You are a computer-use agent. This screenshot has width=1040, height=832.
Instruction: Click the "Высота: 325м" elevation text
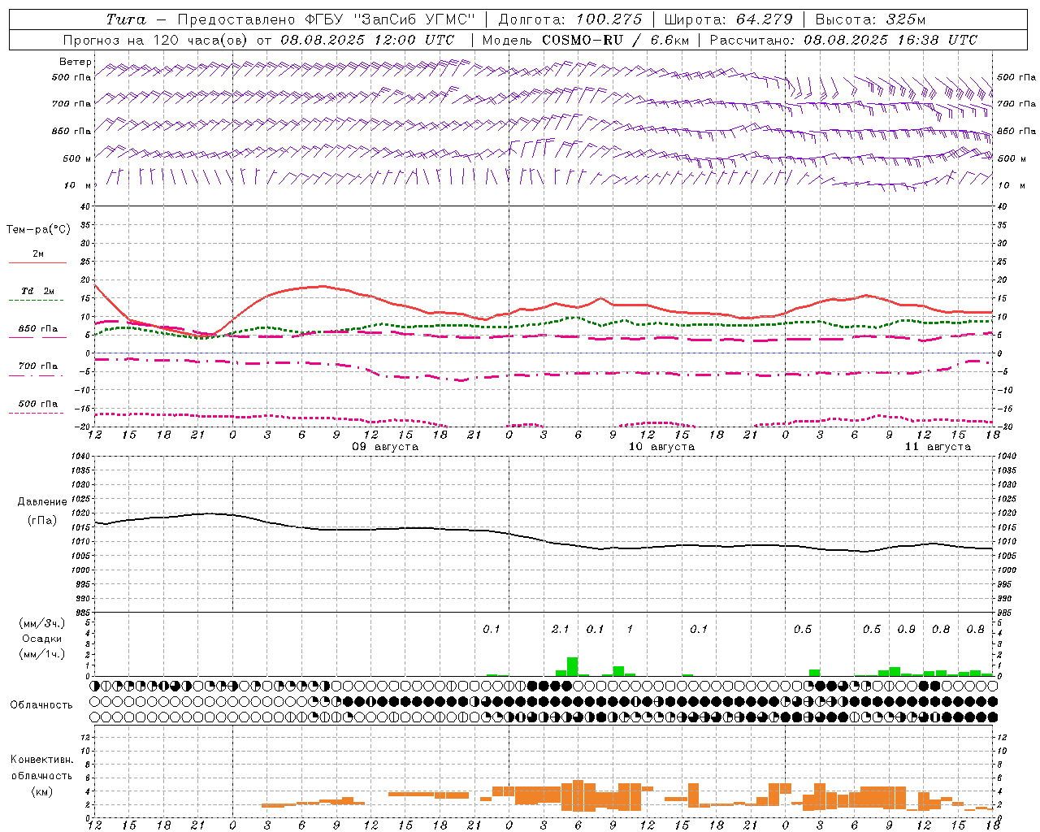point(870,19)
